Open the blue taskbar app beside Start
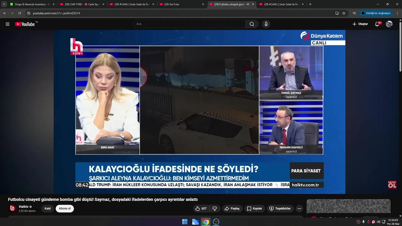The width and height of the screenshot is (402, 226). [x=195, y=222]
